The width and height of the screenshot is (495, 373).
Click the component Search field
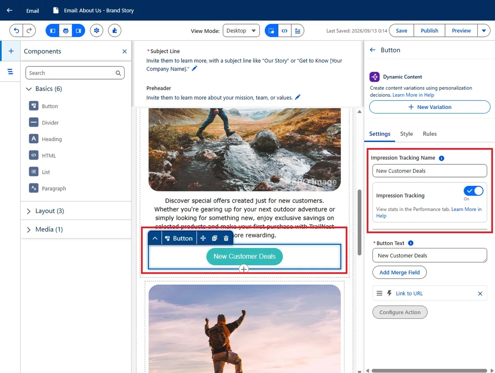(x=75, y=73)
